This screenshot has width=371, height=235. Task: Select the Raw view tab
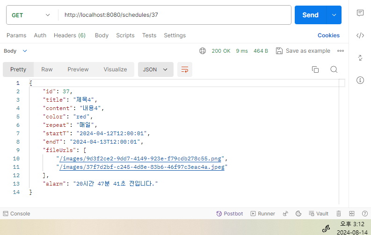point(47,69)
